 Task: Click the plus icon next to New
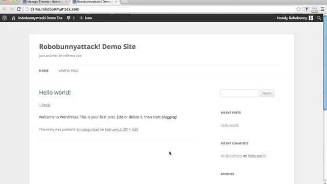pos(81,18)
